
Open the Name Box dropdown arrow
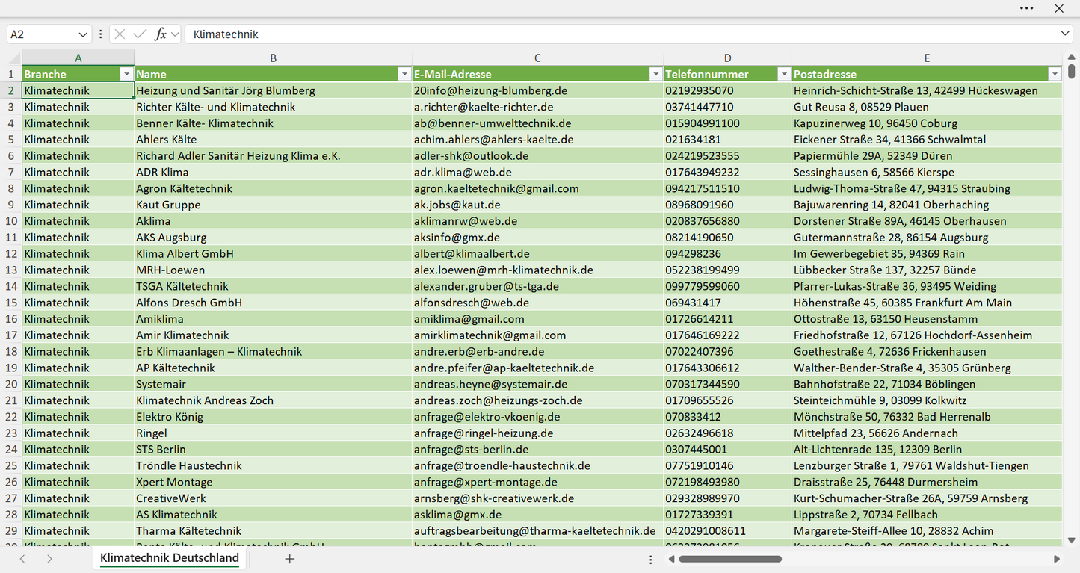[x=83, y=34]
